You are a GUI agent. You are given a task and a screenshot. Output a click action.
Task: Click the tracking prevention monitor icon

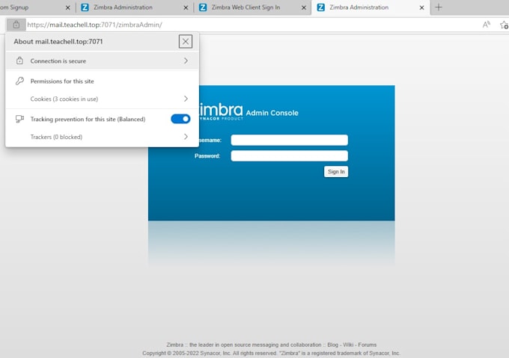(19, 119)
